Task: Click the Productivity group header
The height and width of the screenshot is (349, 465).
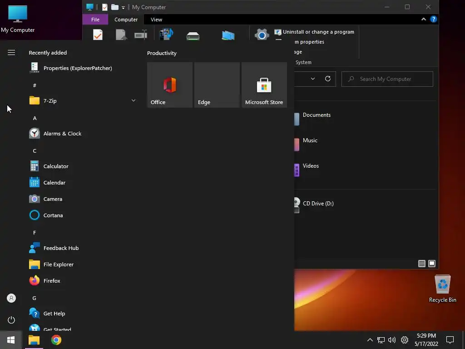Action: click(x=162, y=53)
